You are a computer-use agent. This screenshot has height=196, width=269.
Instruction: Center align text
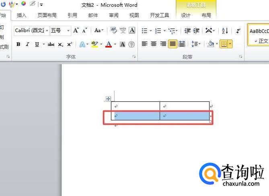(154, 44)
